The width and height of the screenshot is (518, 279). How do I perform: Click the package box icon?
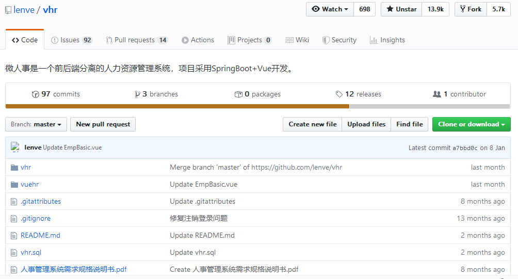coord(238,94)
